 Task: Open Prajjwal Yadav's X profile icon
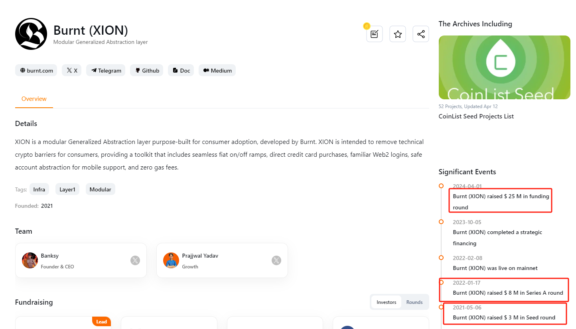click(x=276, y=260)
